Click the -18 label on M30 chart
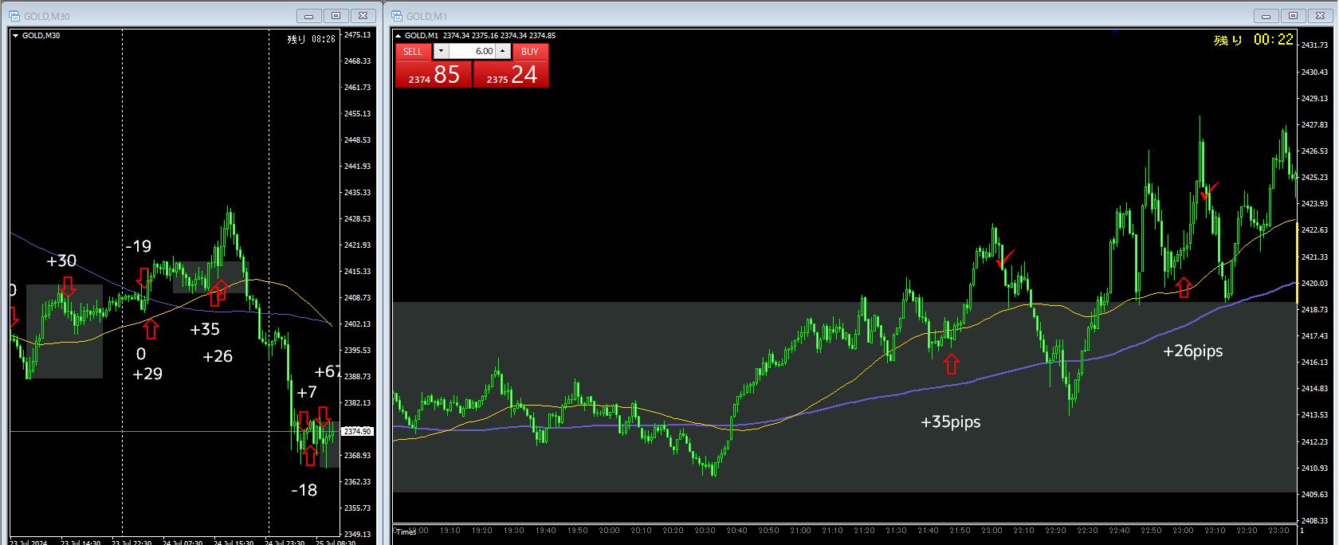The image size is (1339, 545). [x=304, y=490]
